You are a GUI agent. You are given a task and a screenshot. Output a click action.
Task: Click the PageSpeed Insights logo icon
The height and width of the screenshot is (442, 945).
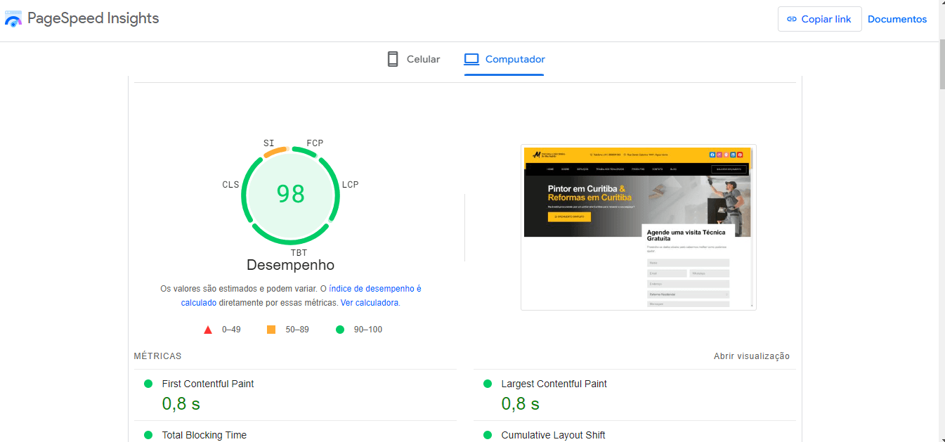(13, 18)
